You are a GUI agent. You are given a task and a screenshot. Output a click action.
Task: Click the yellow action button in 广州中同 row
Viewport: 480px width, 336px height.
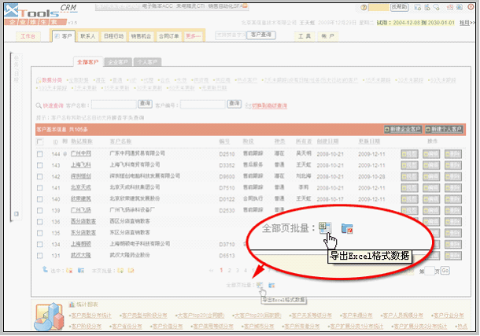pos(409,154)
